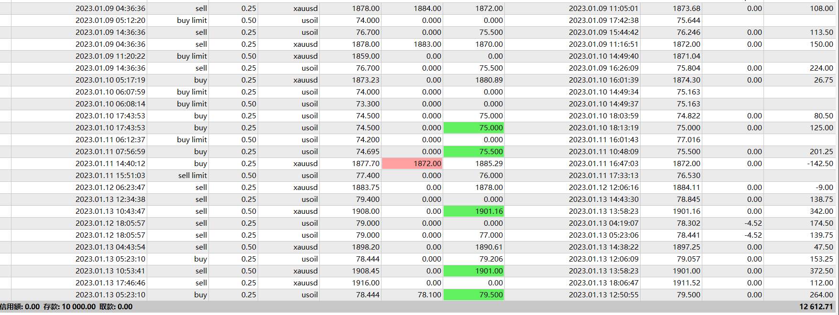Click the 342.00 profit value
The height and width of the screenshot is (315, 839).
[822, 211]
